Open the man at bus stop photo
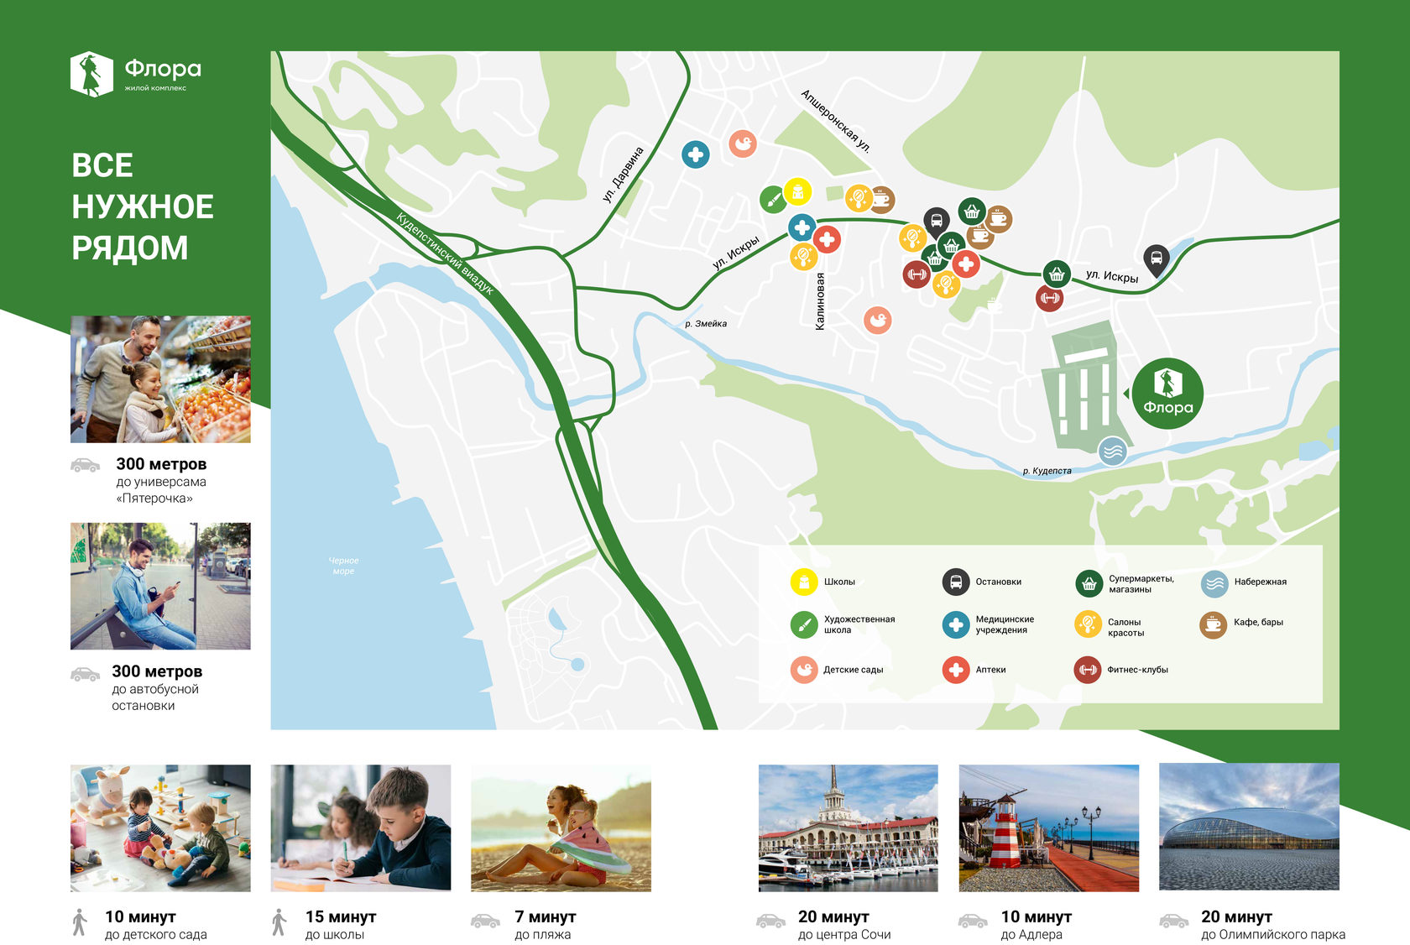The image size is (1410, 945). (x=160, y=587)
